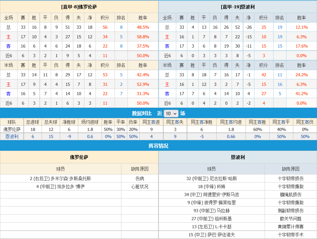Click player 彼得罗·佩莱格里 row
This screenshot has width=317, height=239.
(x=212, y=203)
